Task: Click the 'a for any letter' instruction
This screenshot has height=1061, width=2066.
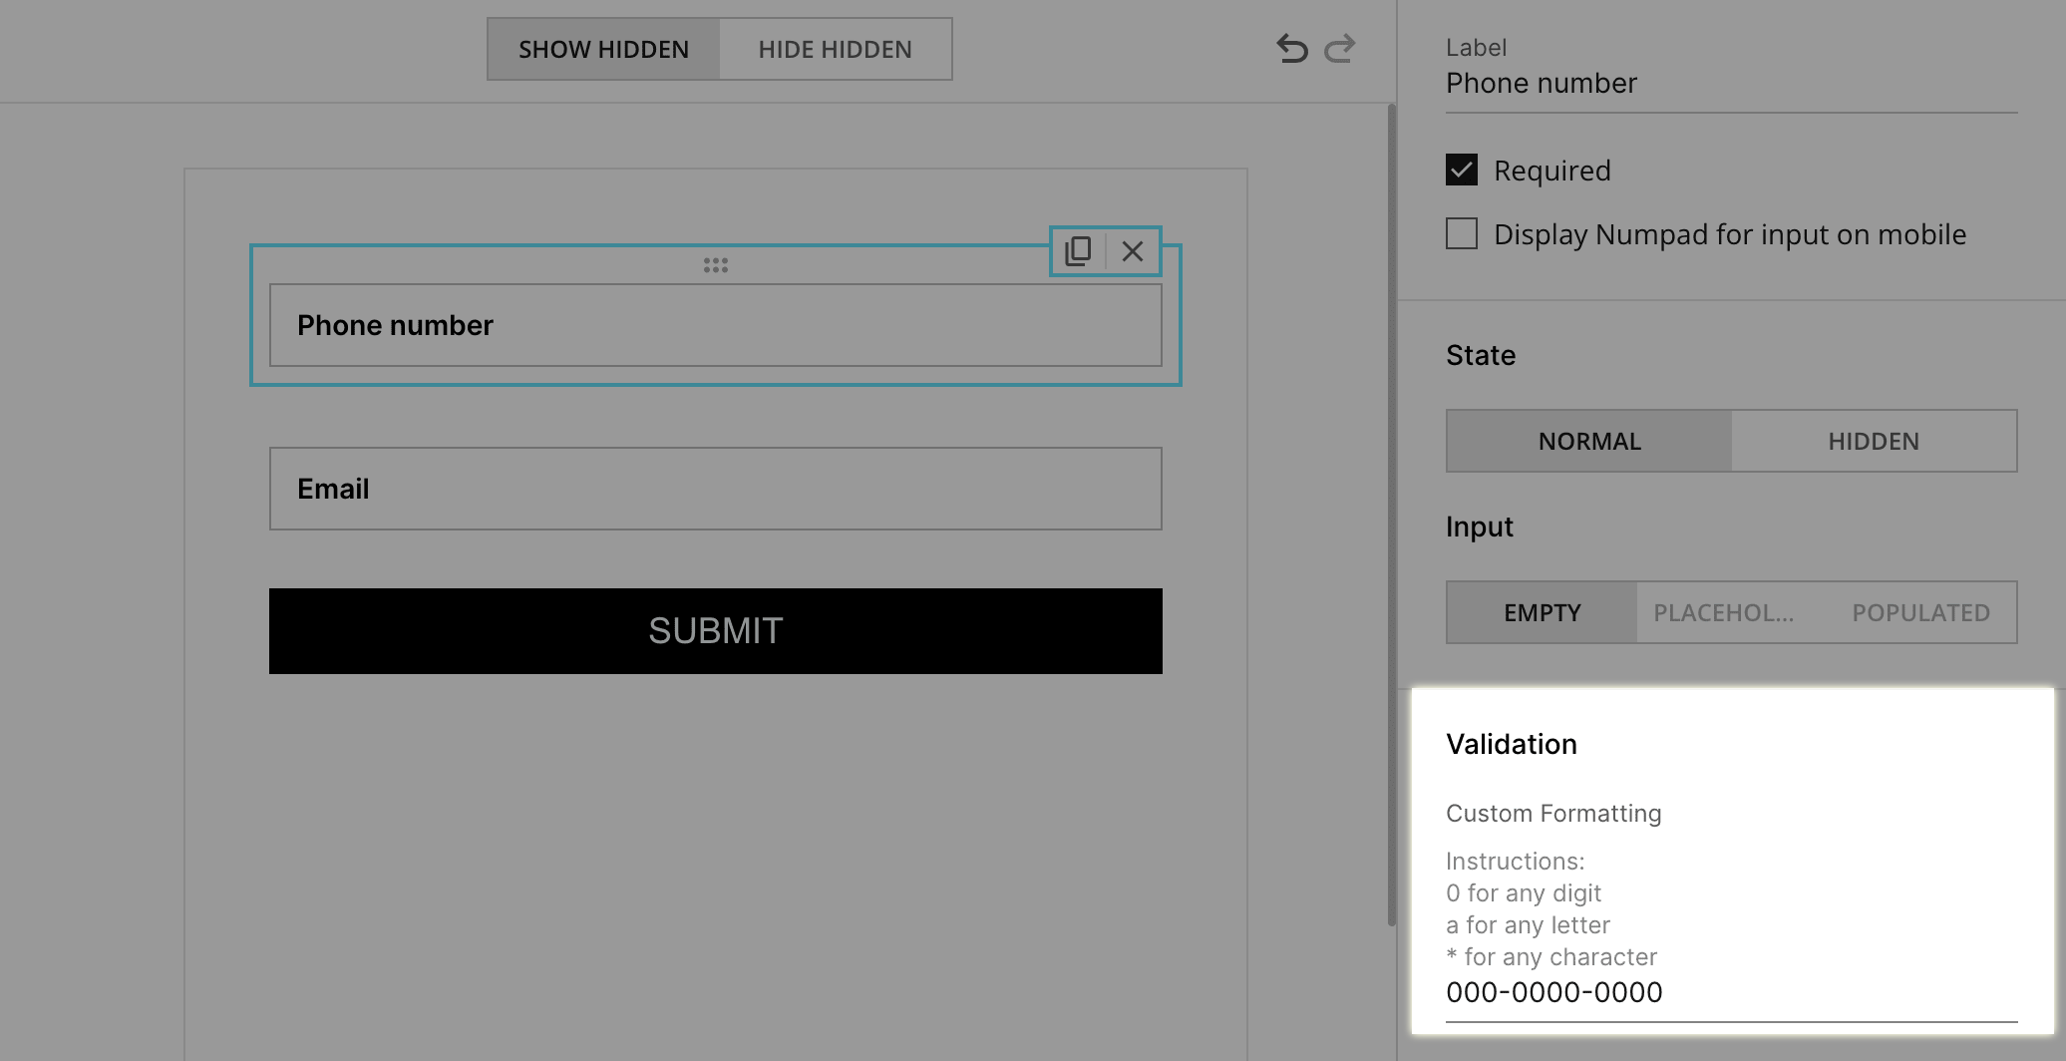Action: coord(1528,925)
